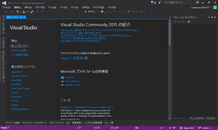Open the ヘルプ(H) menu
The image size is (218, 130).
(111, 7)
